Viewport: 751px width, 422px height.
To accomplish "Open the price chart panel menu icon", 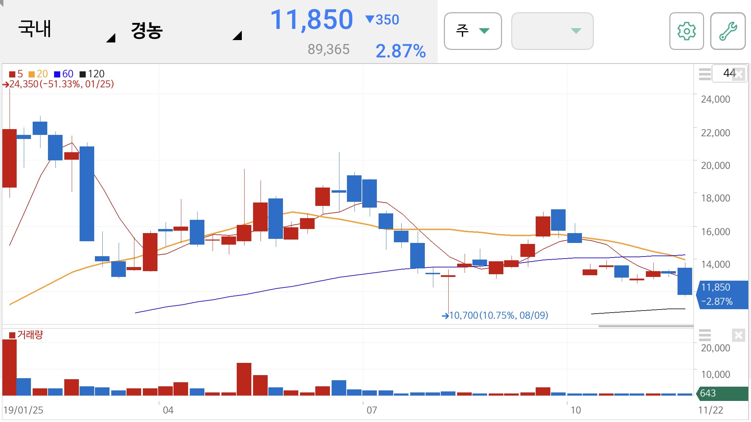I will [705, 74].
